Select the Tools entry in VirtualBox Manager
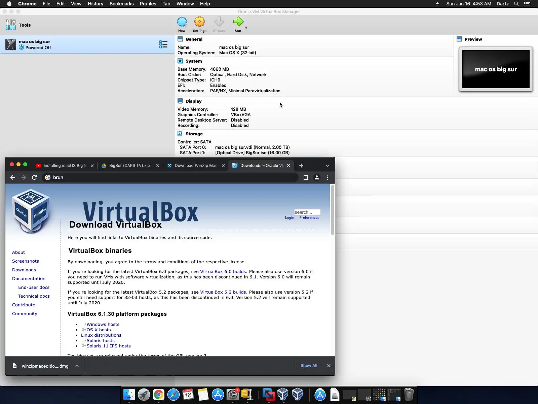This screenshot has height=404, width=538. coord(18,25)
